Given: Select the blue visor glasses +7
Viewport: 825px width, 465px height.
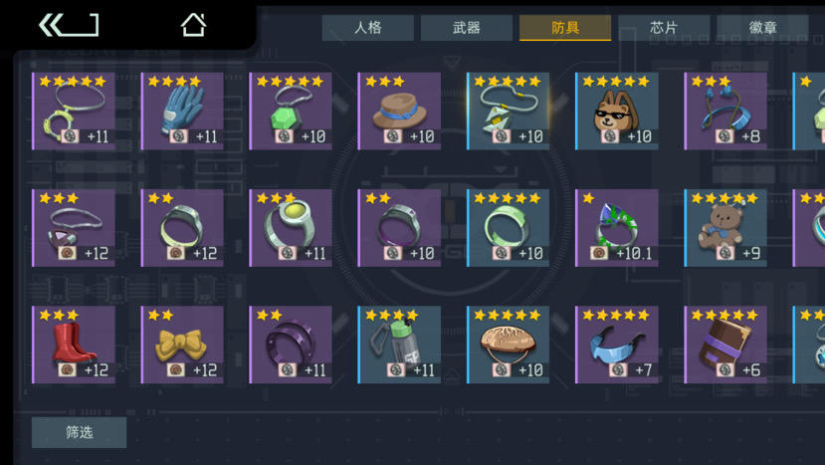Looking at the screenshot, I should pyautogui.click(x=617, y=345).
